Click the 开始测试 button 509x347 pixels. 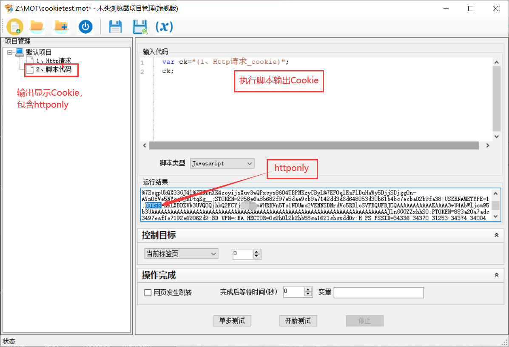click(x=298, y=321)
